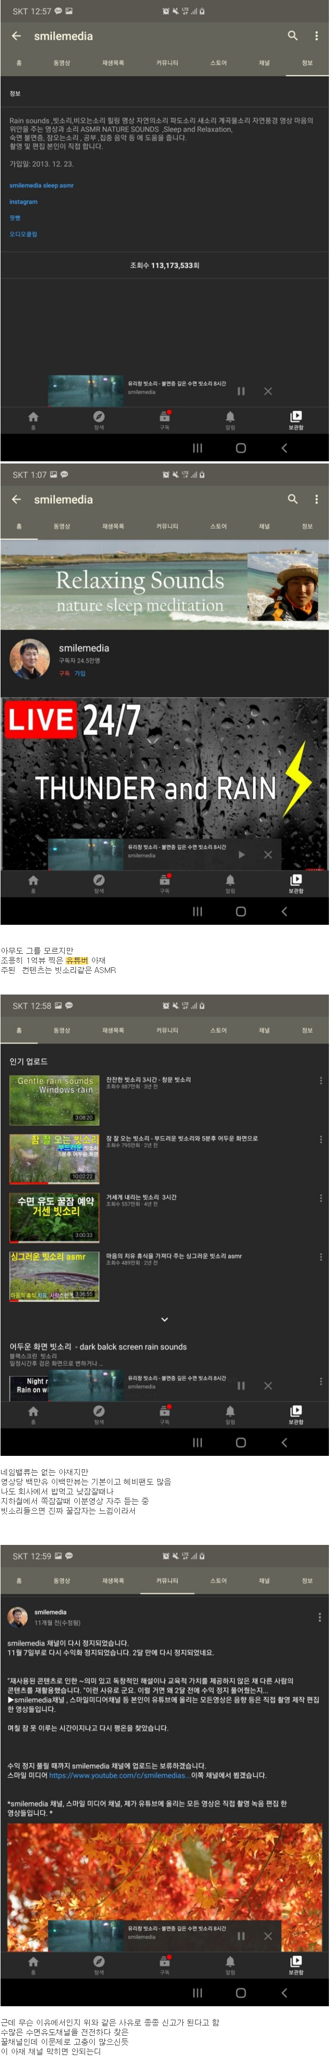Tap the smilemedia avatar beside the subscriber count
Viewport: 330px width, 2069px height.
pos(29,659)
